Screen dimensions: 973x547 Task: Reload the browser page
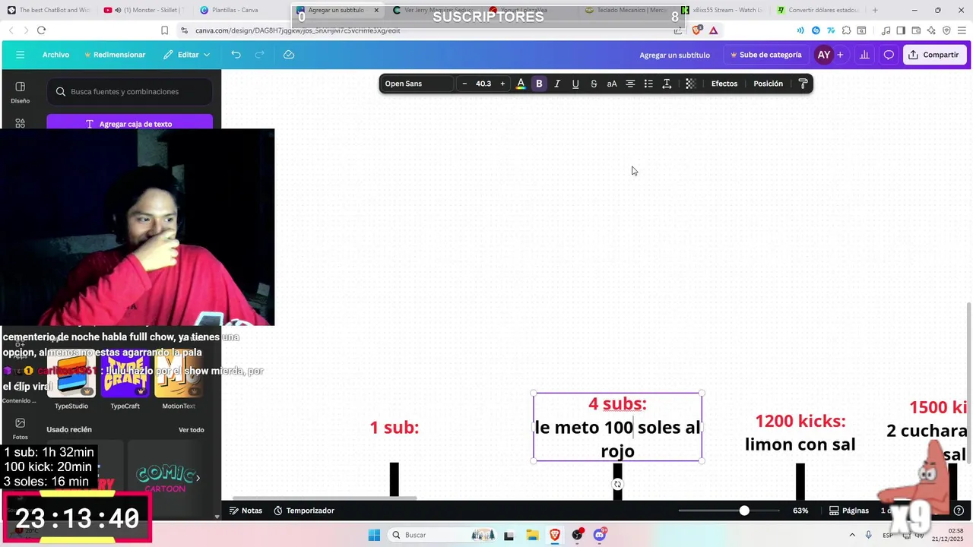click(41, 30)
